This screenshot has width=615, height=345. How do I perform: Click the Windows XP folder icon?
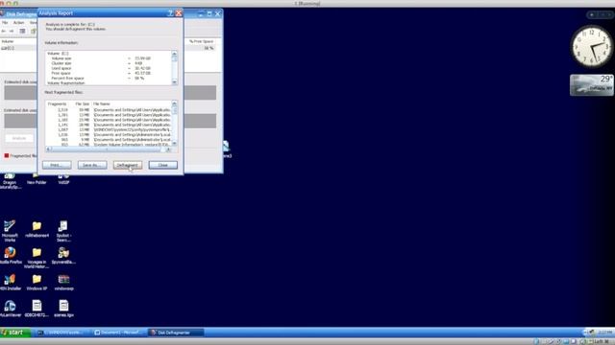[x=37, y=282]
